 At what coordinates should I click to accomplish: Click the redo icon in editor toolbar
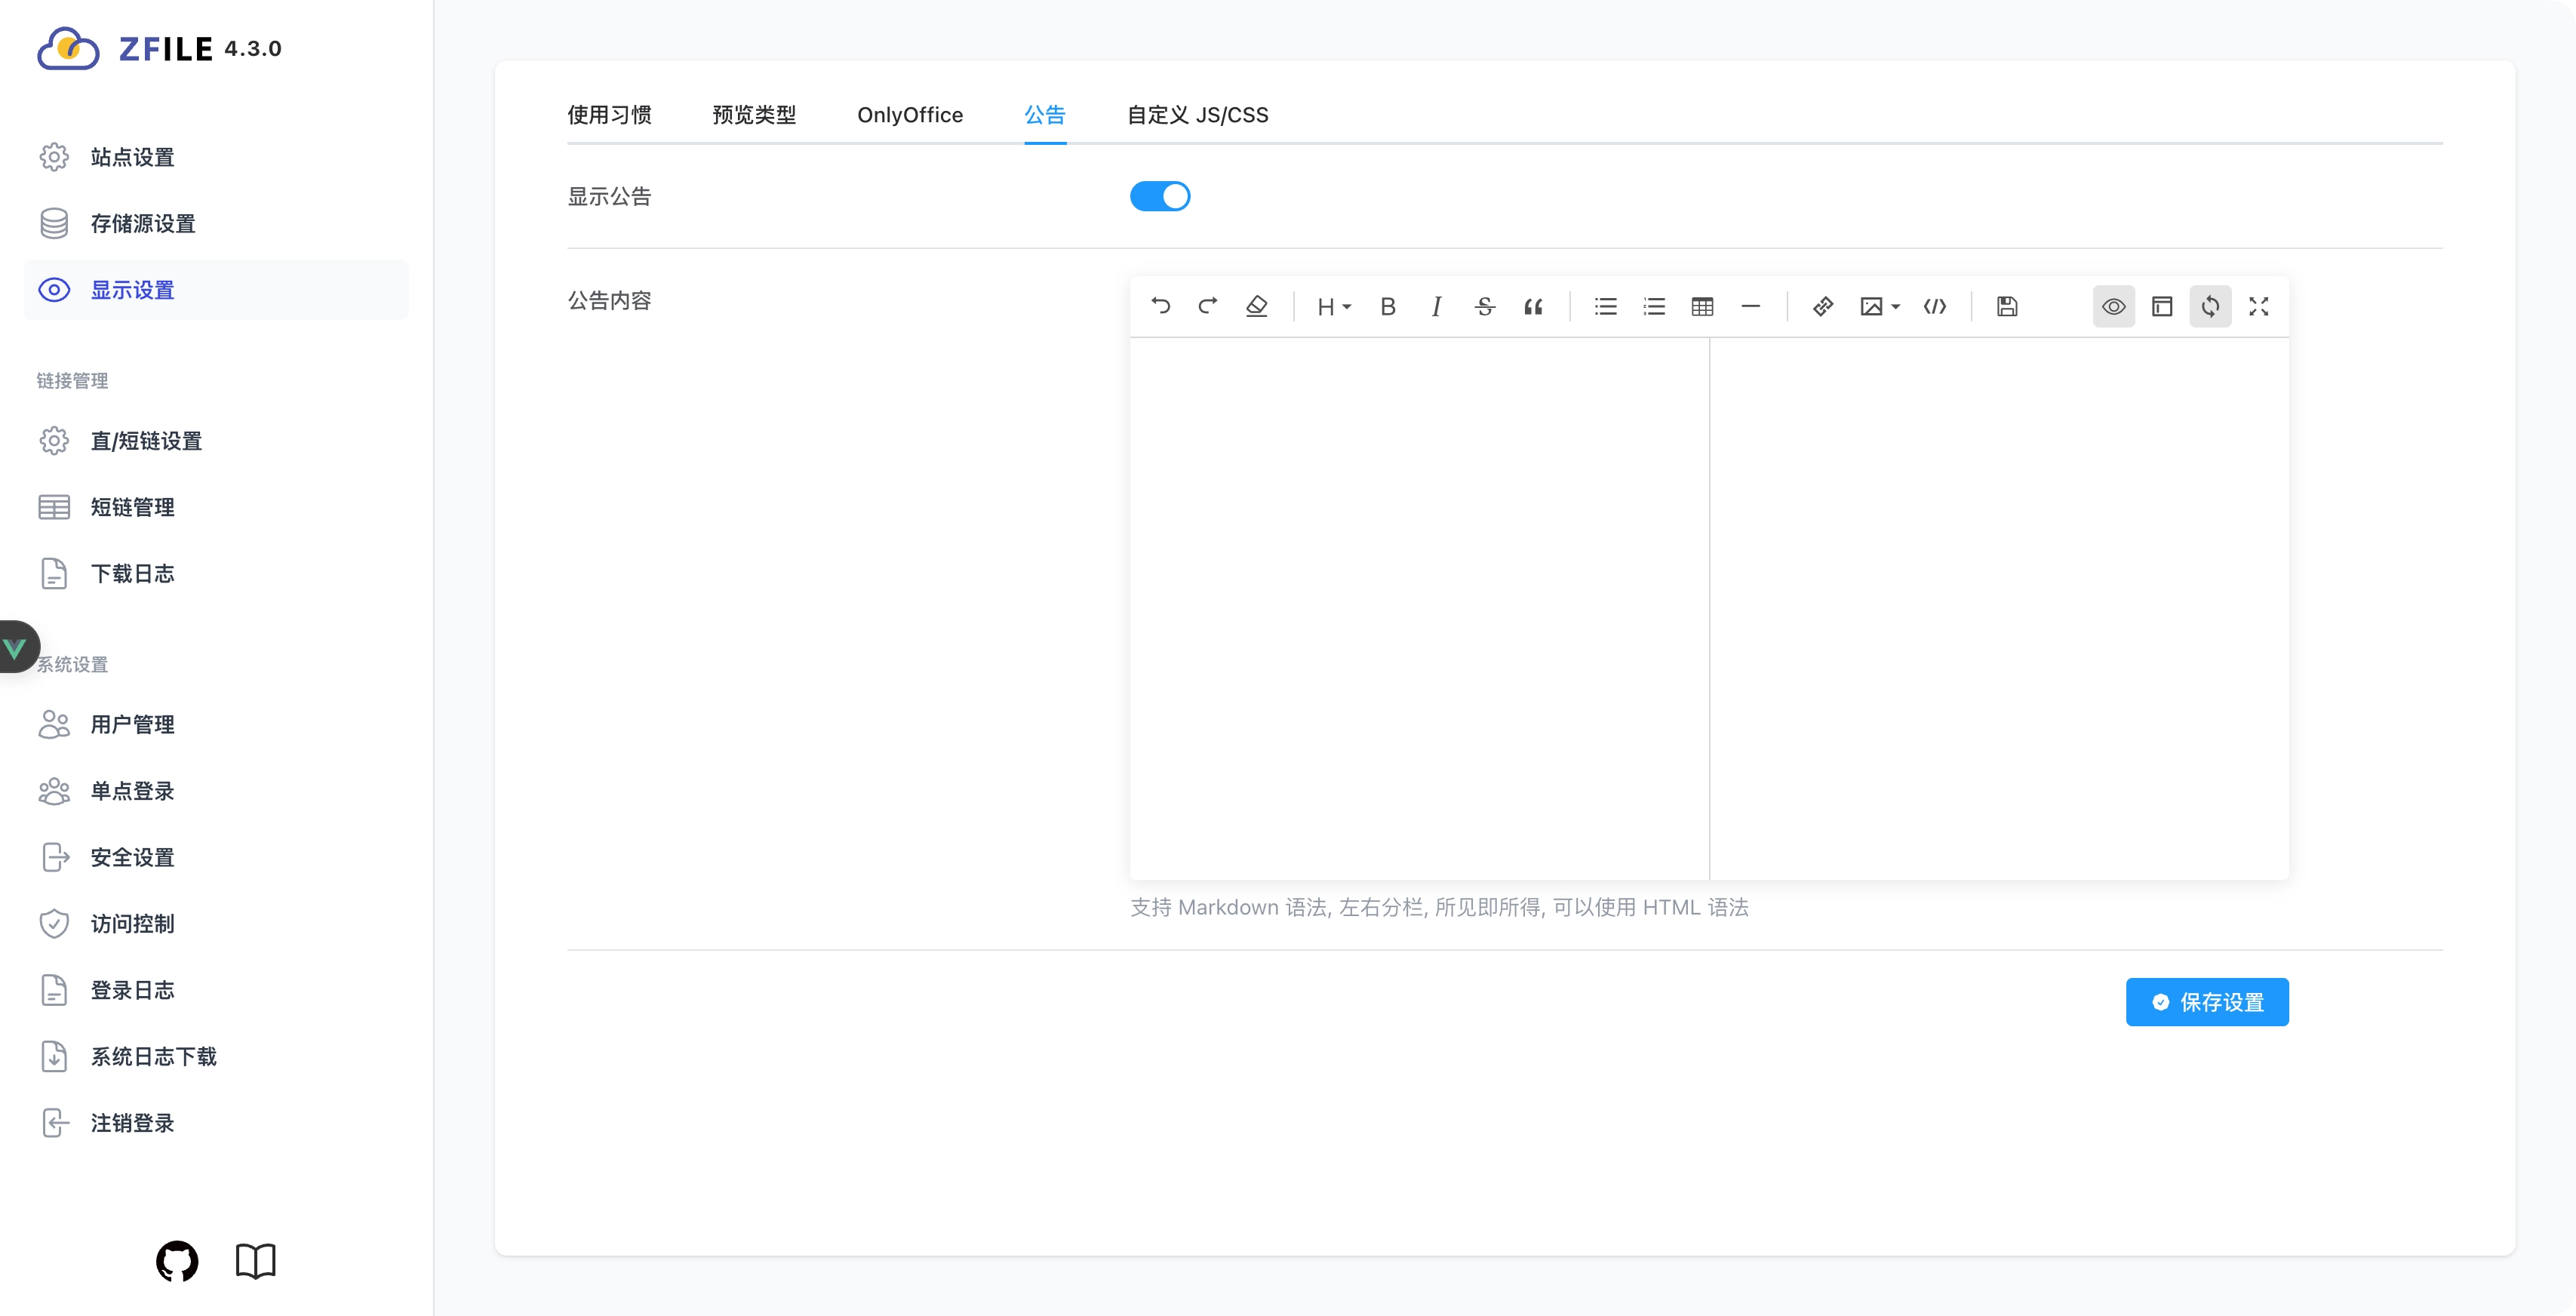(x=1208, y=306)
